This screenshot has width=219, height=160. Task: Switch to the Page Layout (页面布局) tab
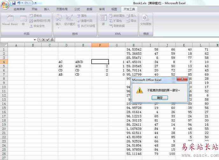tap(62, 9)
